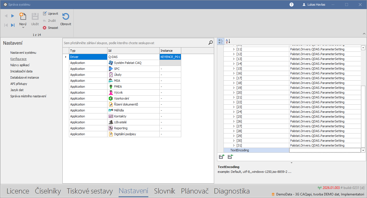Click the Úkoly application icon
Viewport: 367px width, 198px height.
111,75
